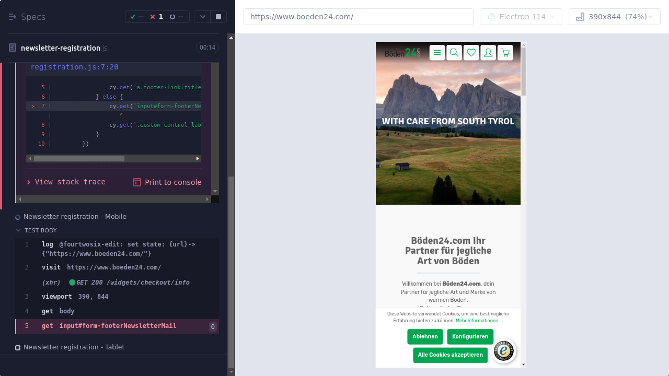Image resolution: width=669 pixels, height=376 pixels.
Task: Open the 390x844 viewport size dropdown
Action: pos(614,17)
